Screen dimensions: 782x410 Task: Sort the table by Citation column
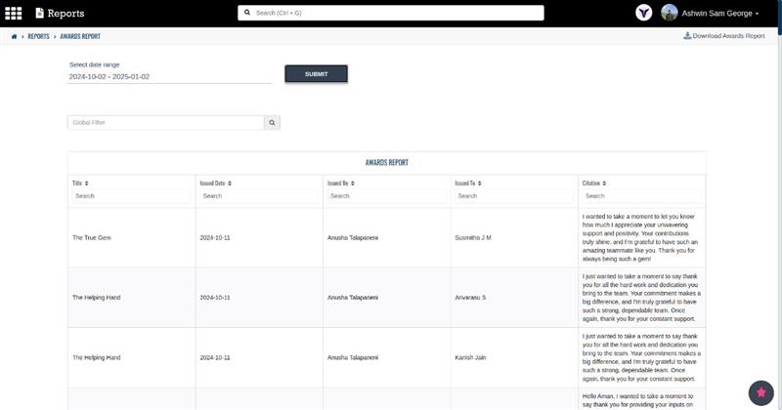[594, 183]
